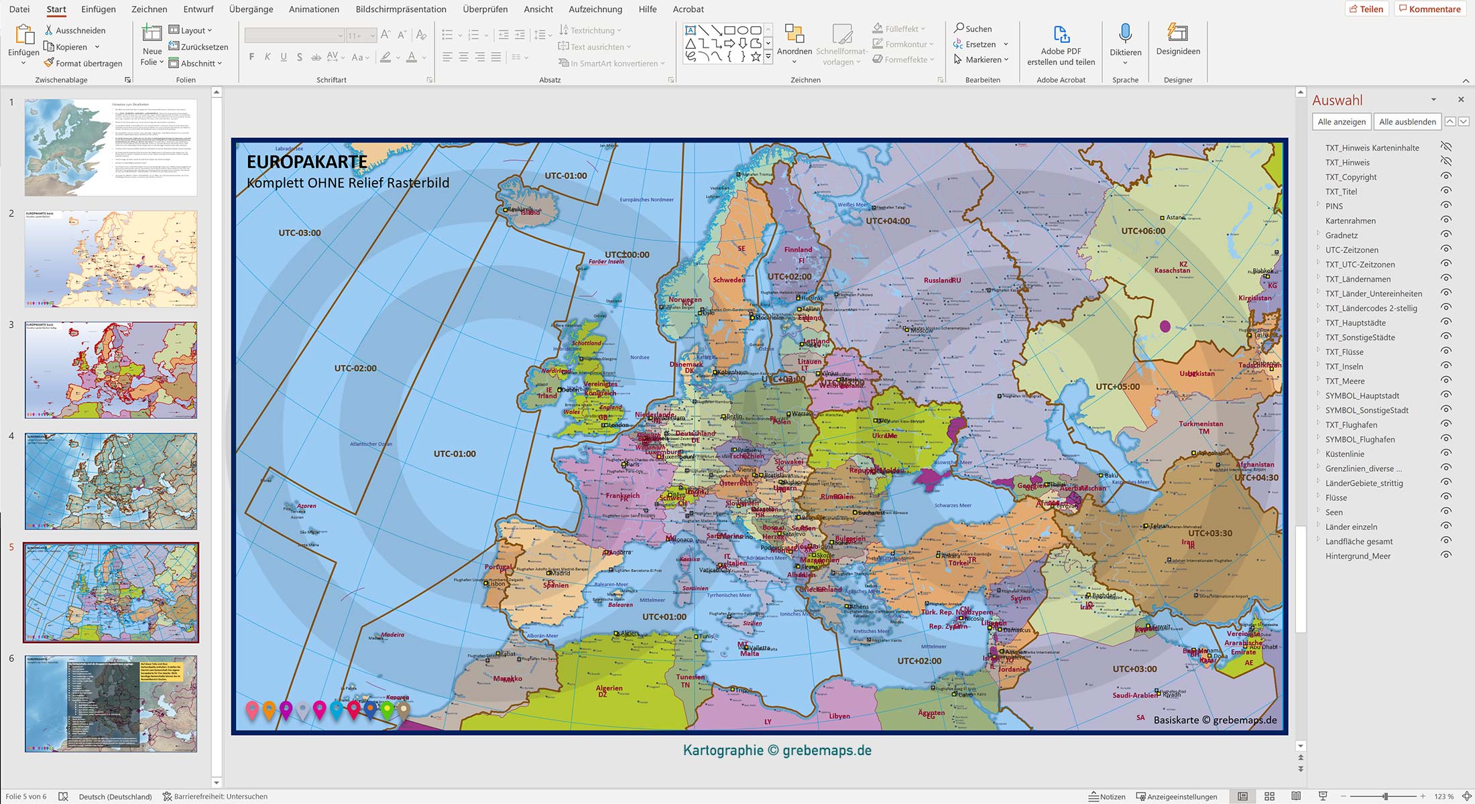Open Designideen in the ribbon
Screen dimensions: 1475x804
[x=1177, y=44]
